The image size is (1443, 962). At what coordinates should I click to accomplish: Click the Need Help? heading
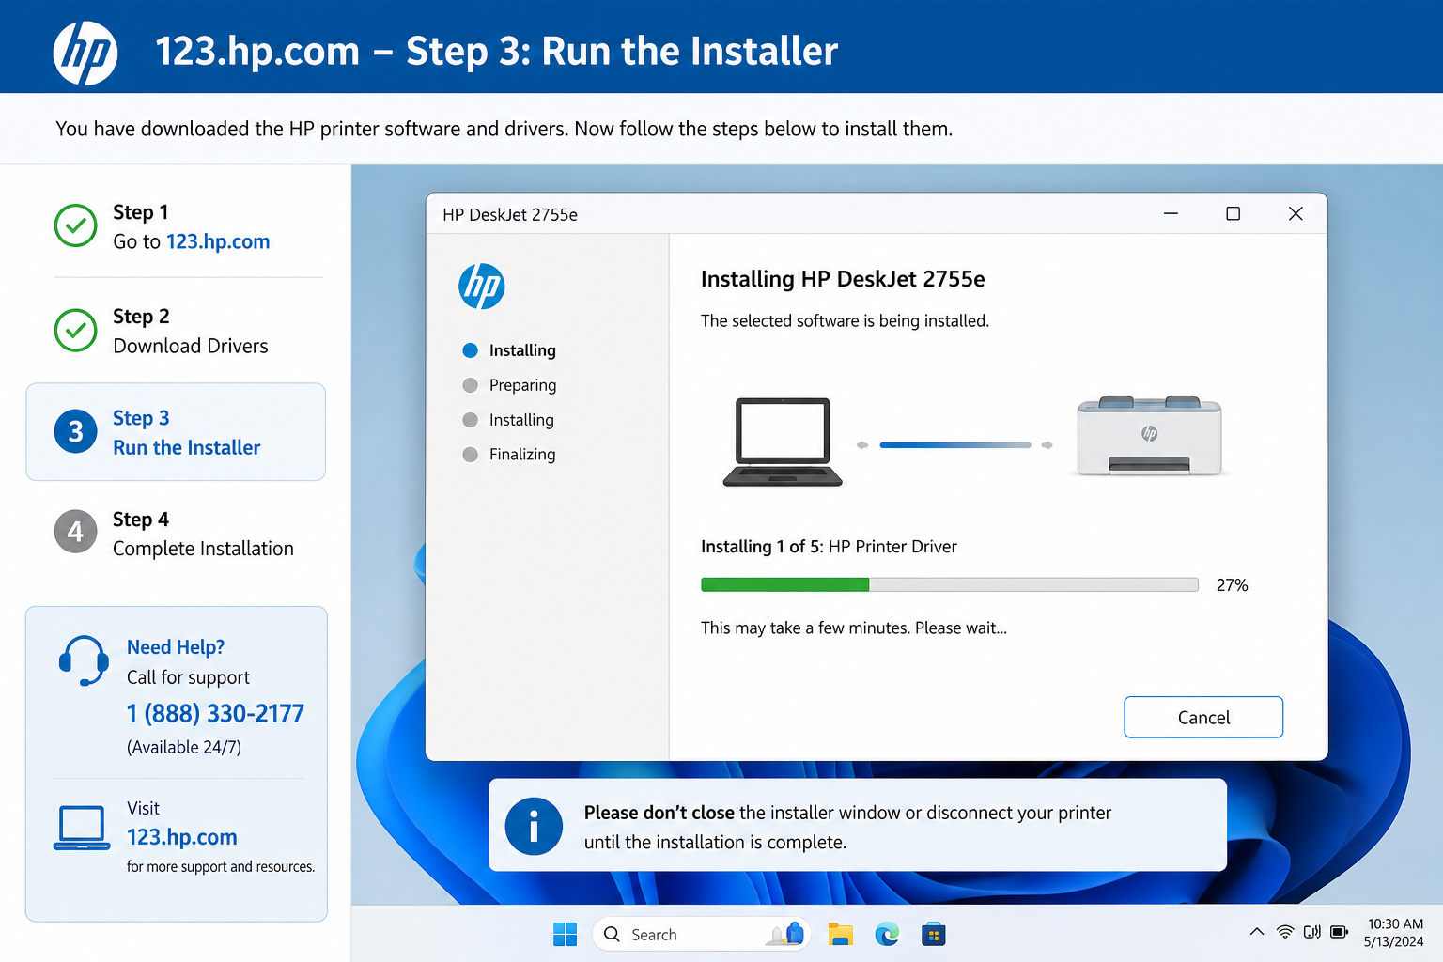[x=176, y=647]
